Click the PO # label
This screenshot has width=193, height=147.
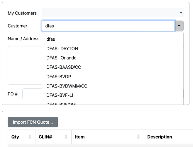pos(13,94)
